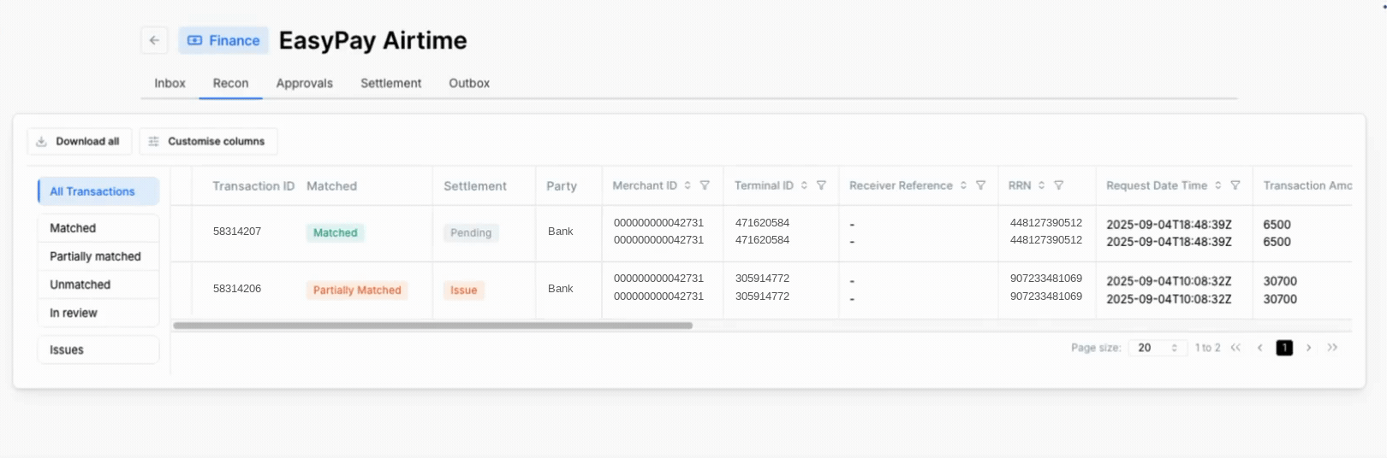Image resolution: width=1387 pixels, height=458 pixels.
Task: Sort by Request Date Time column
Action: pyautogui.click(x=1217, y=185)
